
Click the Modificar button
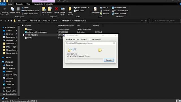[105, 11]
